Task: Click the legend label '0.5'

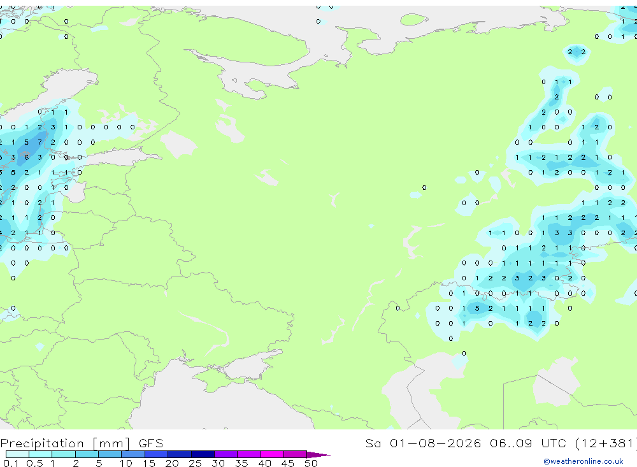Action: (34, 463)
